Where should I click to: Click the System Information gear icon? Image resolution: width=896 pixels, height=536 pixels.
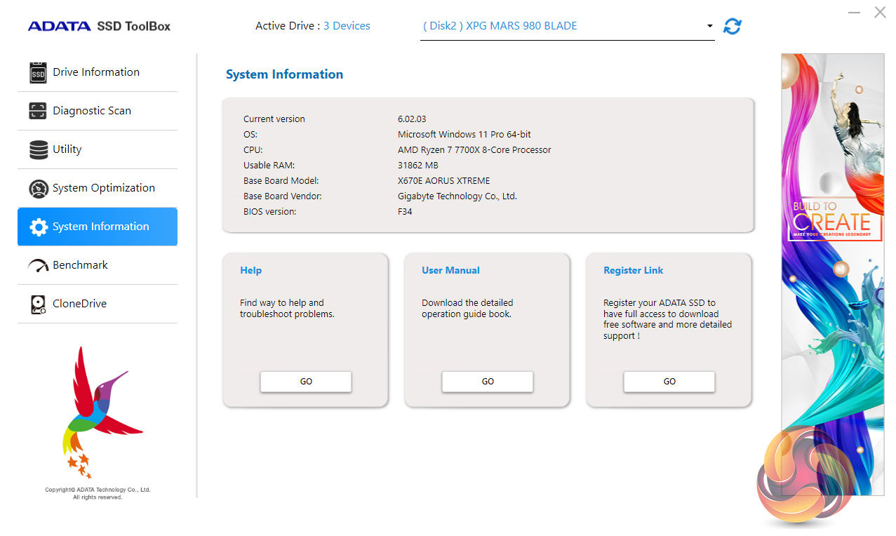[39, 227]
